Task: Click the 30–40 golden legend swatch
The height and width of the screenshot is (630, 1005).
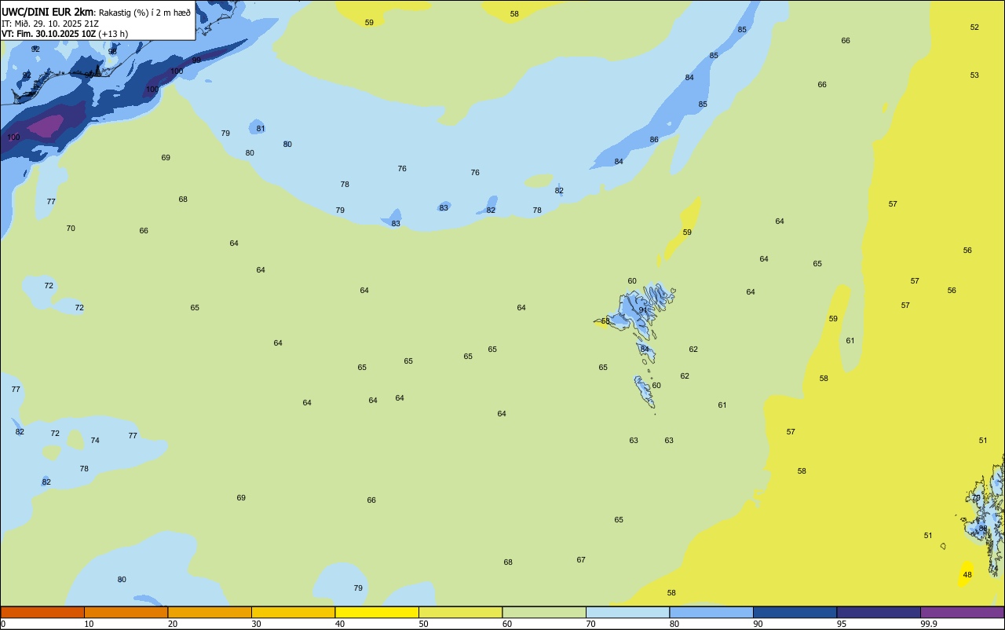Action: 293,612
